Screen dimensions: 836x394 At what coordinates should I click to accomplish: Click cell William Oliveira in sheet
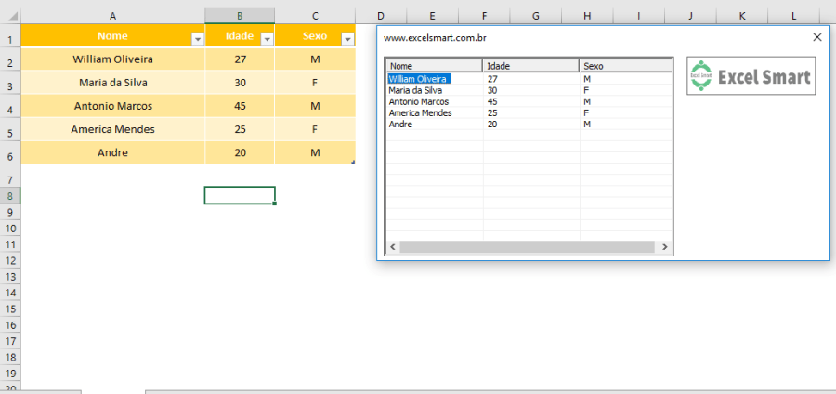tap(112, 59)
